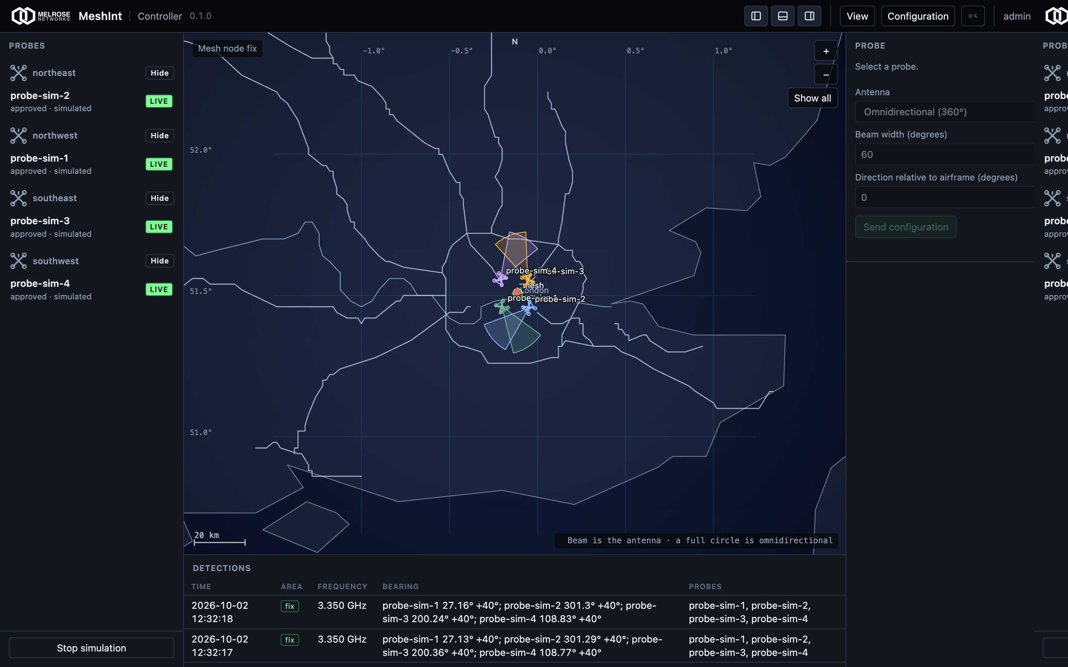The height and width of the screenshot is (667, 1068).
Task: Zoom in the map with plus button
Action: tap(826, 51)
